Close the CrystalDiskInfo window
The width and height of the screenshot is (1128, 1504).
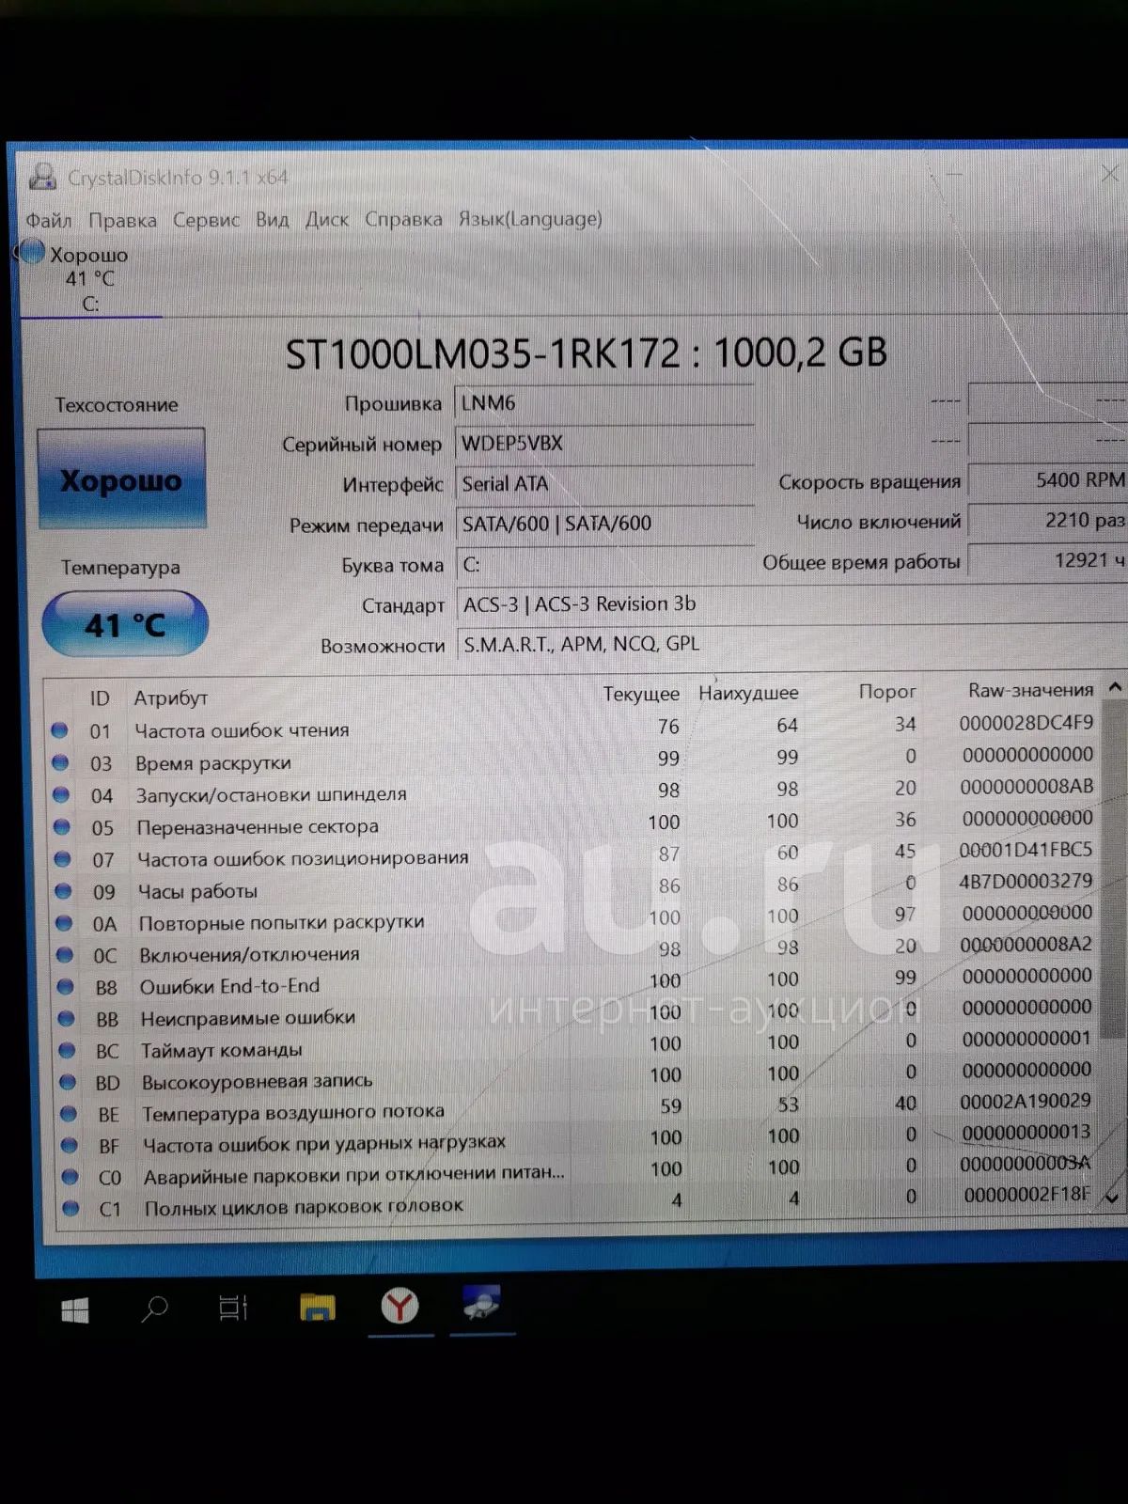point(1109,174)
